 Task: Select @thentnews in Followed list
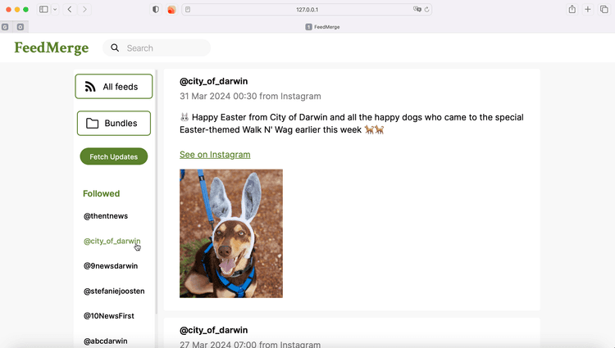coord(106,216)
